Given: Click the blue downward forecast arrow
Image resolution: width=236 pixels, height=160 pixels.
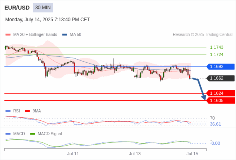Looking at the screenshot, I should (200, 88).
